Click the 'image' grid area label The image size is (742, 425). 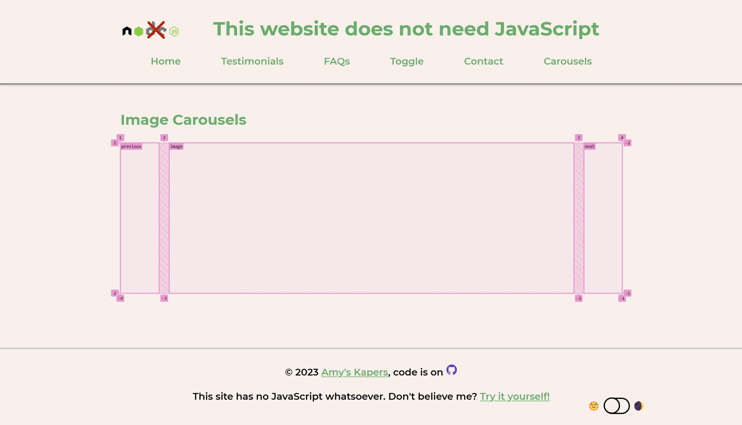[176, 147]
